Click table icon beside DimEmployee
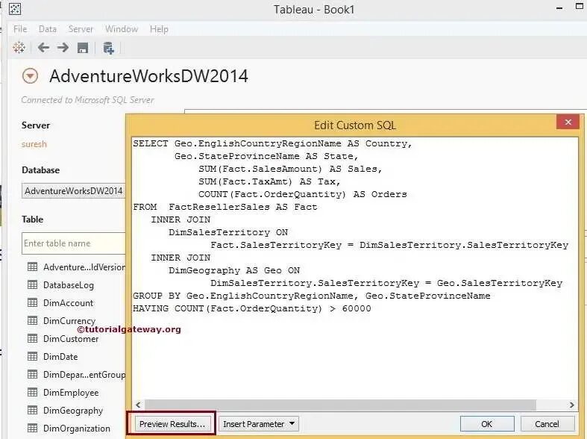This screenshot has width=587, height=439. [33, 392]
